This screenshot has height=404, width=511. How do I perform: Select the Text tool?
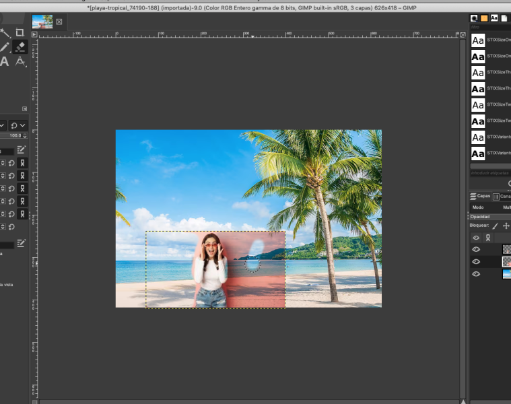[5, 62]
